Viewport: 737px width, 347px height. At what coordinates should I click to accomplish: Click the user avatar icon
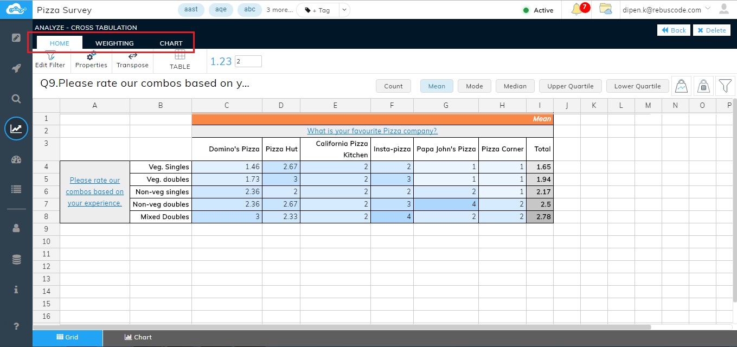tap(724, 9)
